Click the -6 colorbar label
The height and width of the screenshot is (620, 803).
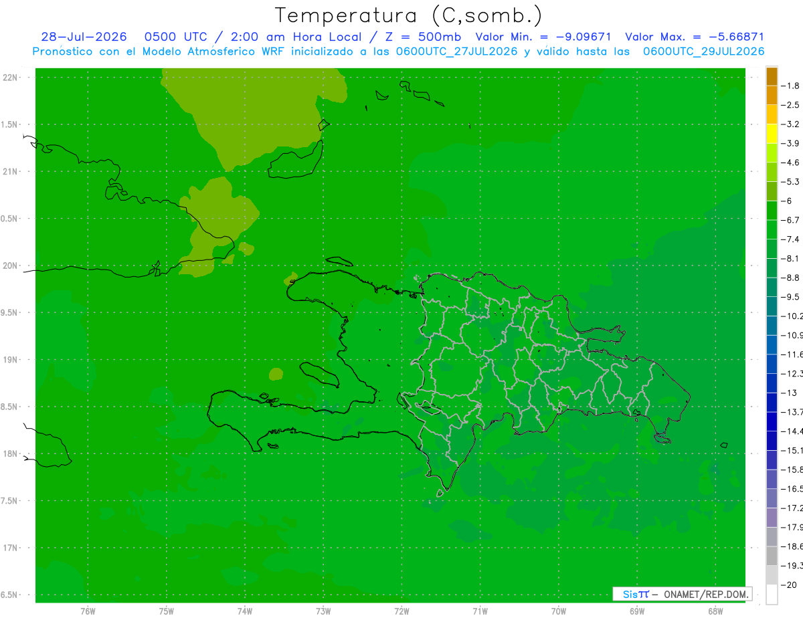[787, 201]
